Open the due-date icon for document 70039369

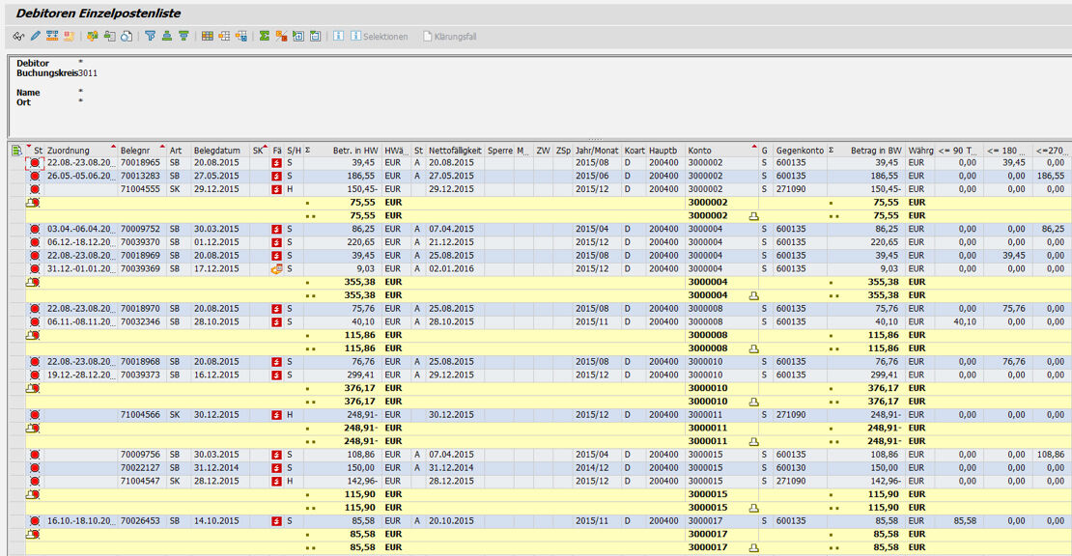click(277, 269)
